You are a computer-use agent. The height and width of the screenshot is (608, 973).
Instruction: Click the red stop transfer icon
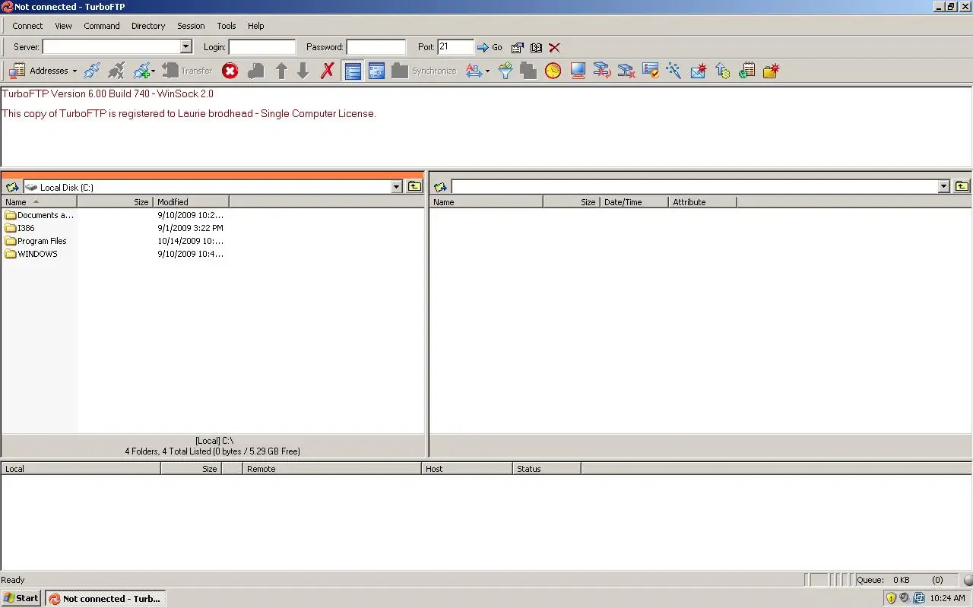(230, 71)
